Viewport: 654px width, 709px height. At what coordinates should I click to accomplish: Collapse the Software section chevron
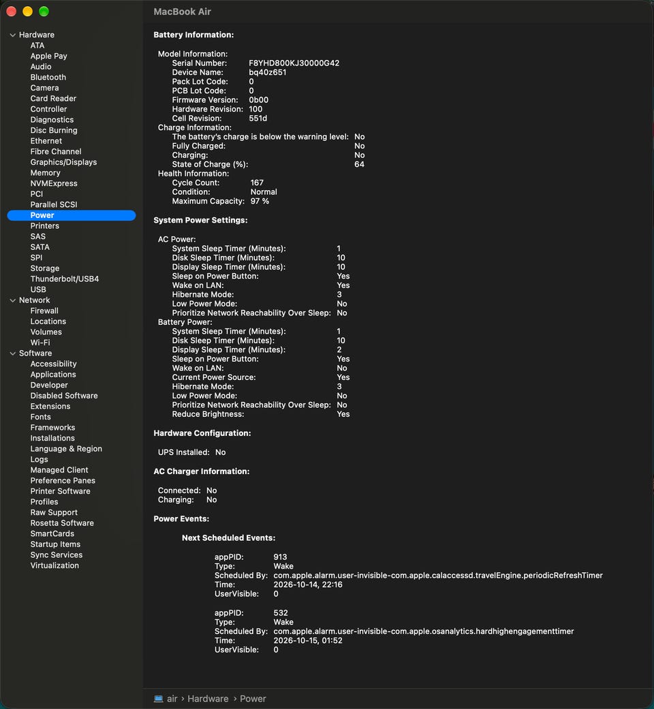click(x=13, y=353)
